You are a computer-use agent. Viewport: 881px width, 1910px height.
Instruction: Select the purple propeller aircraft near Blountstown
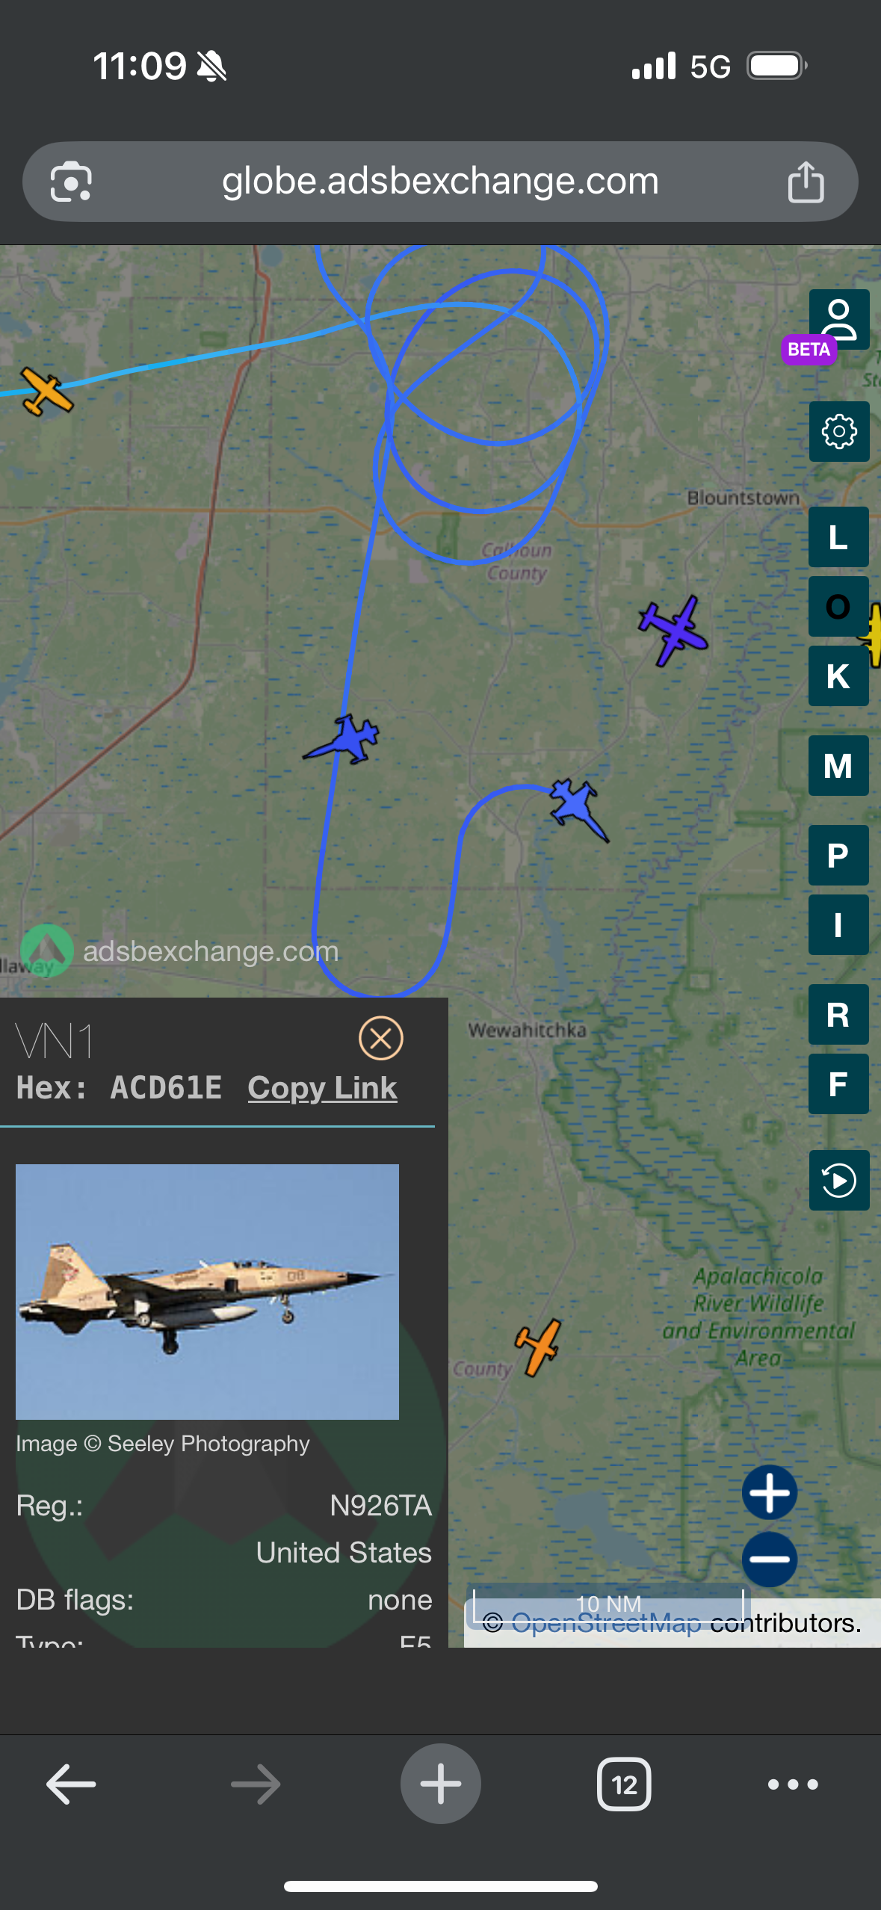click(x=673, y=630)
